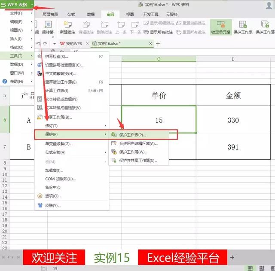The image size is (275, 271).
Task: Choose 加载宏(I) menu entry
Action: 72,171
